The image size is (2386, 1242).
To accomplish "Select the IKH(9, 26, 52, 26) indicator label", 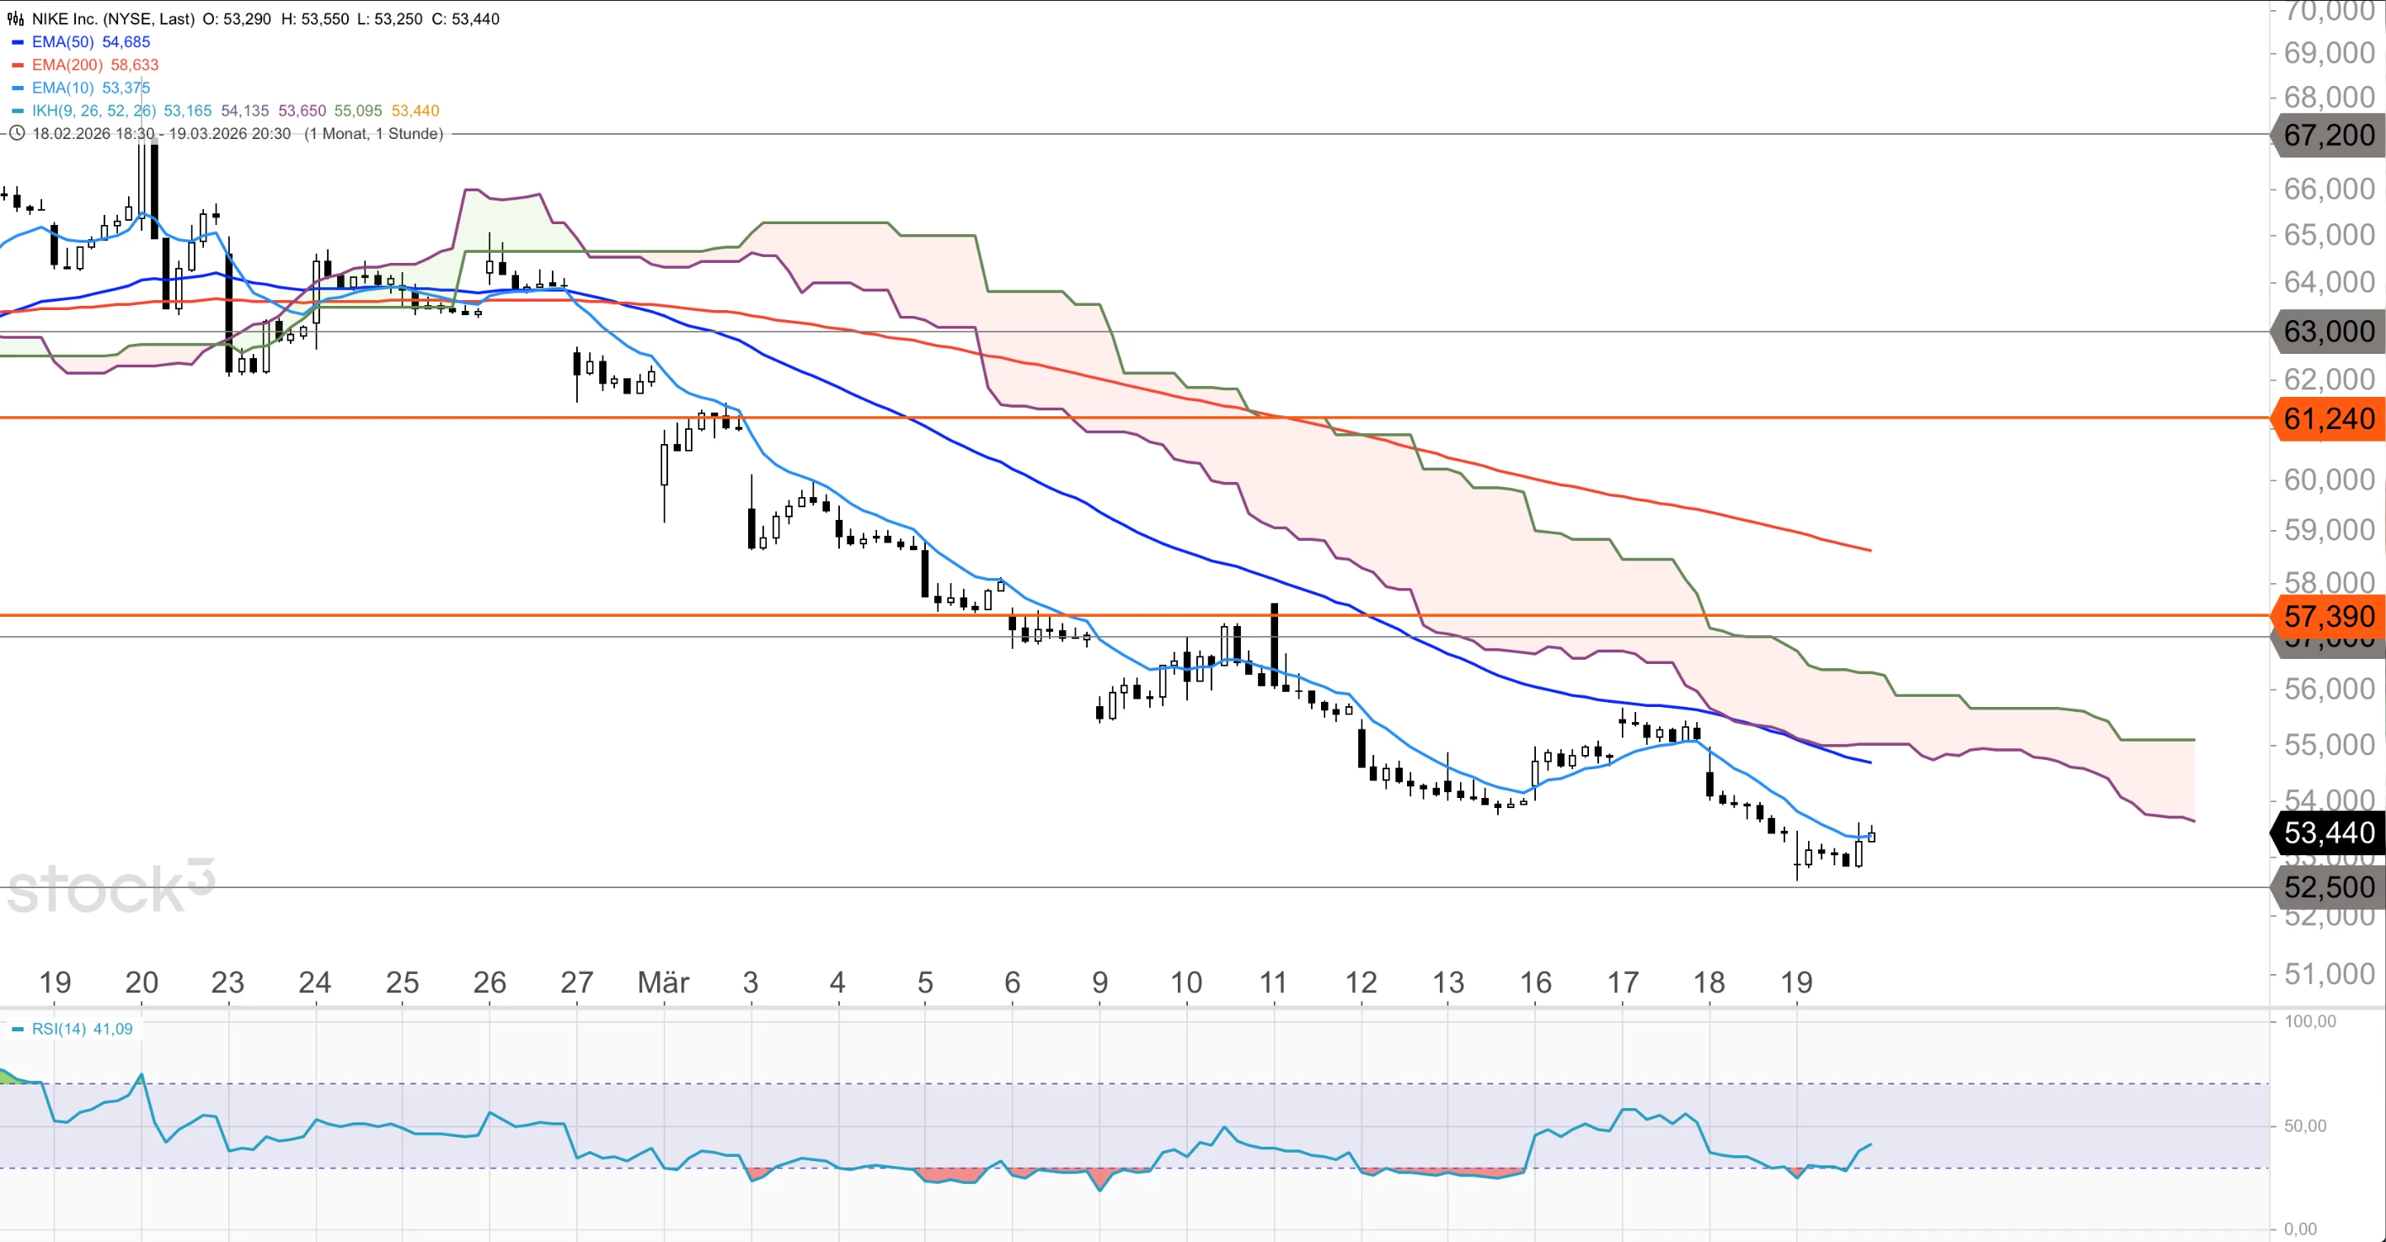I will tap(94, 111).
